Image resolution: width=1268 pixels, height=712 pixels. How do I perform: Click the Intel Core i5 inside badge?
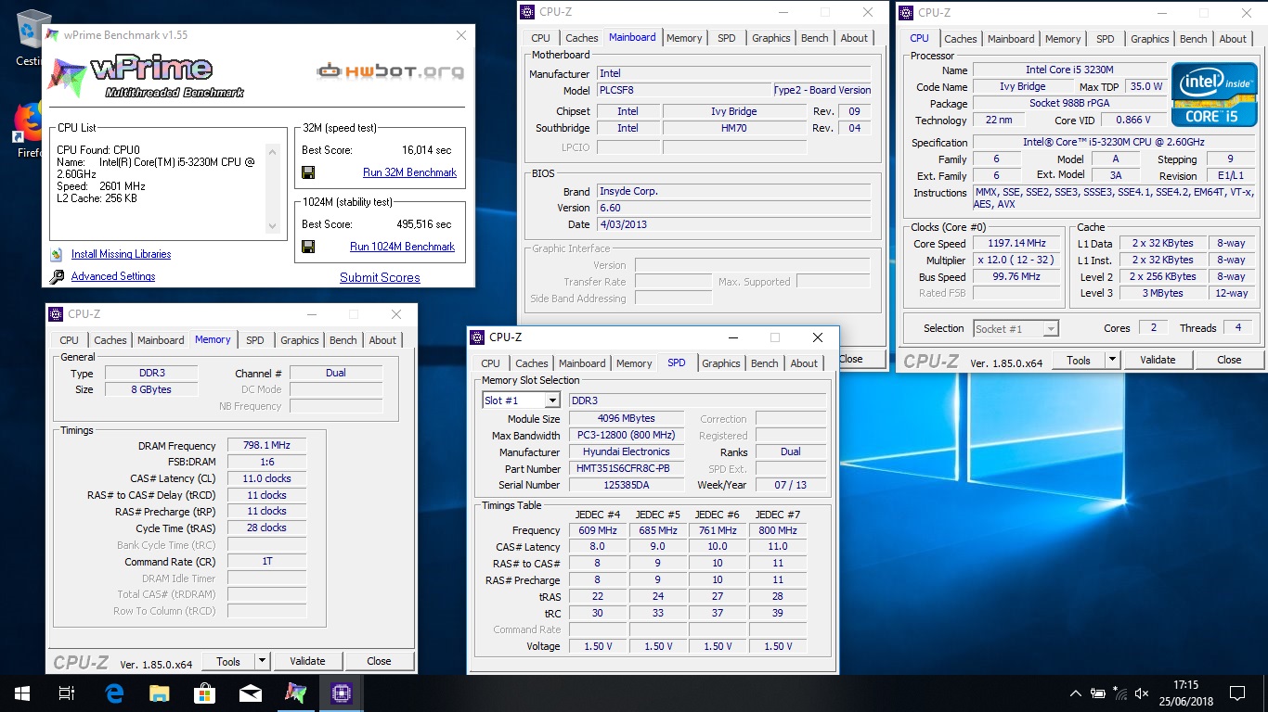(x=1213, y=95)
